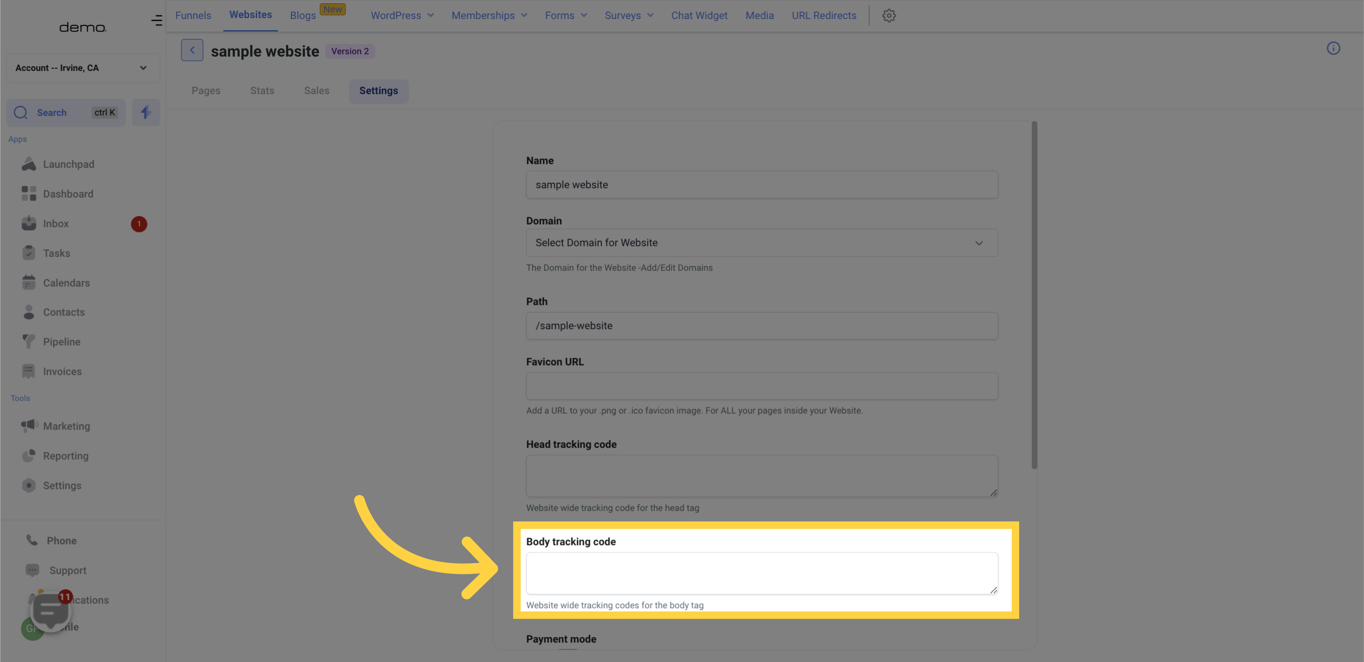This screenshot has width=1364, height=662.
Task: Switch to the Stats tab
Action: [x=262, y=90]
